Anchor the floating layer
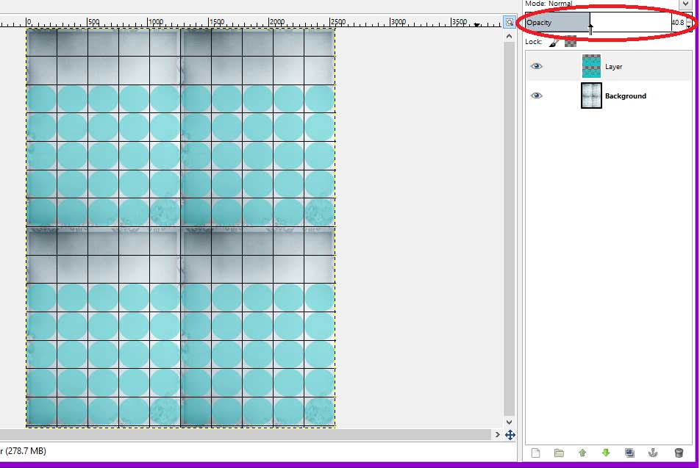Viewport: 700px width, 468px height. 653,453
